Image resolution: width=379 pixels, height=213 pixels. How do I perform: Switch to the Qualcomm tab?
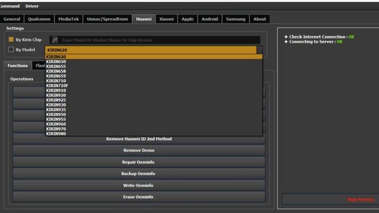click(39, 19)
